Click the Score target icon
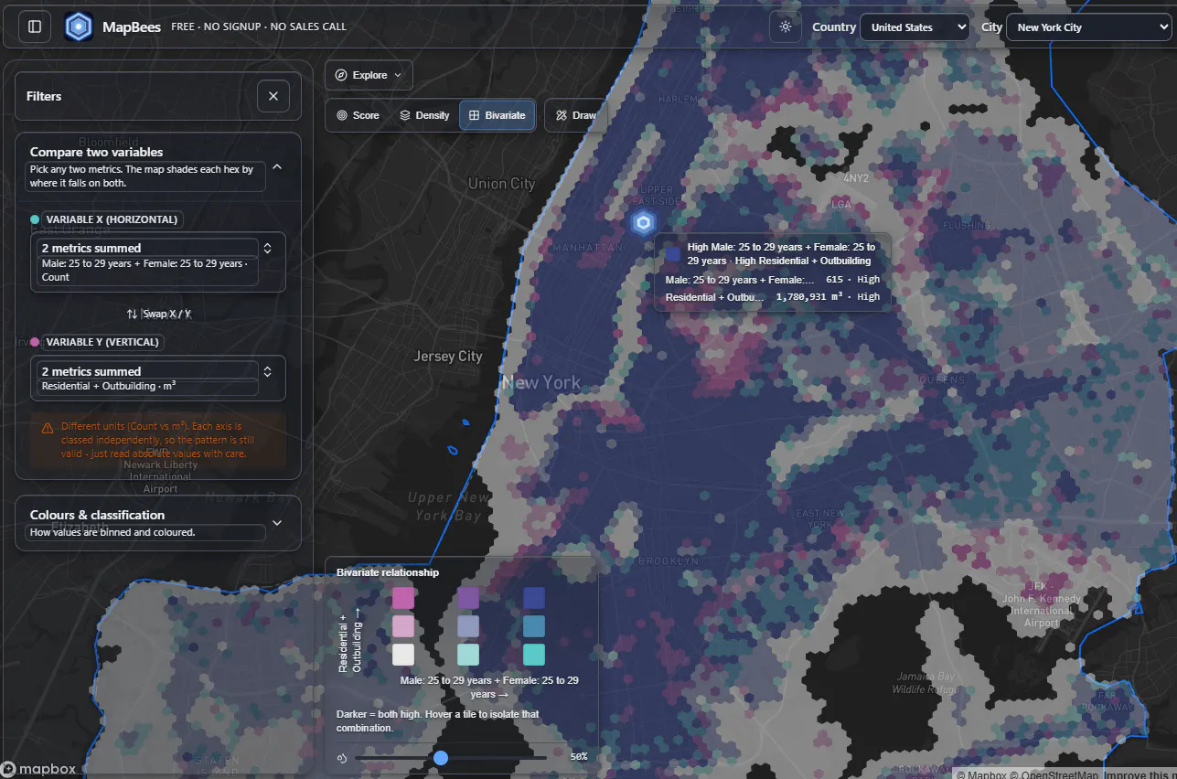This screenshot has width=1177, height=779. [x=342, y=115]
